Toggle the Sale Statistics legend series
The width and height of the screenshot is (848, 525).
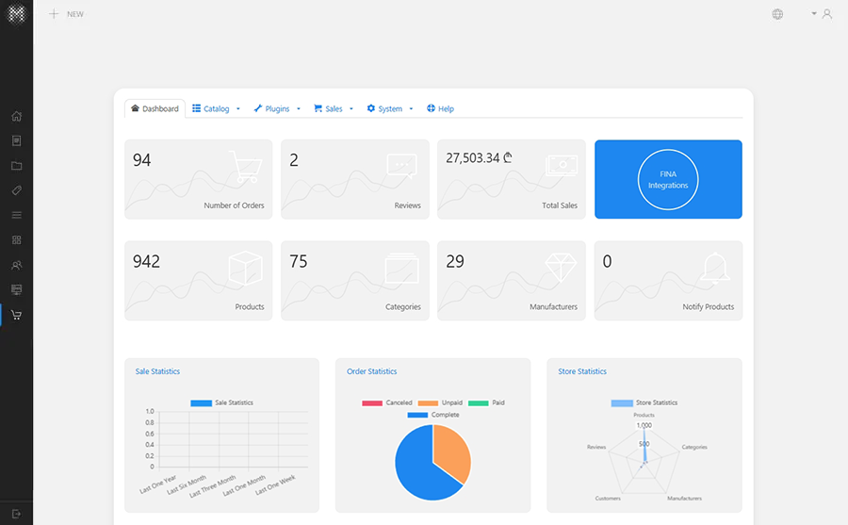coord(221,402)
